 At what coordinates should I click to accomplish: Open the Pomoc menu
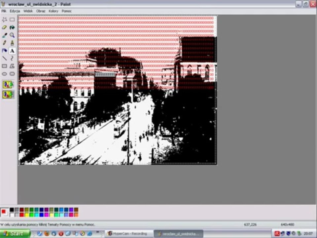(66, 11)
